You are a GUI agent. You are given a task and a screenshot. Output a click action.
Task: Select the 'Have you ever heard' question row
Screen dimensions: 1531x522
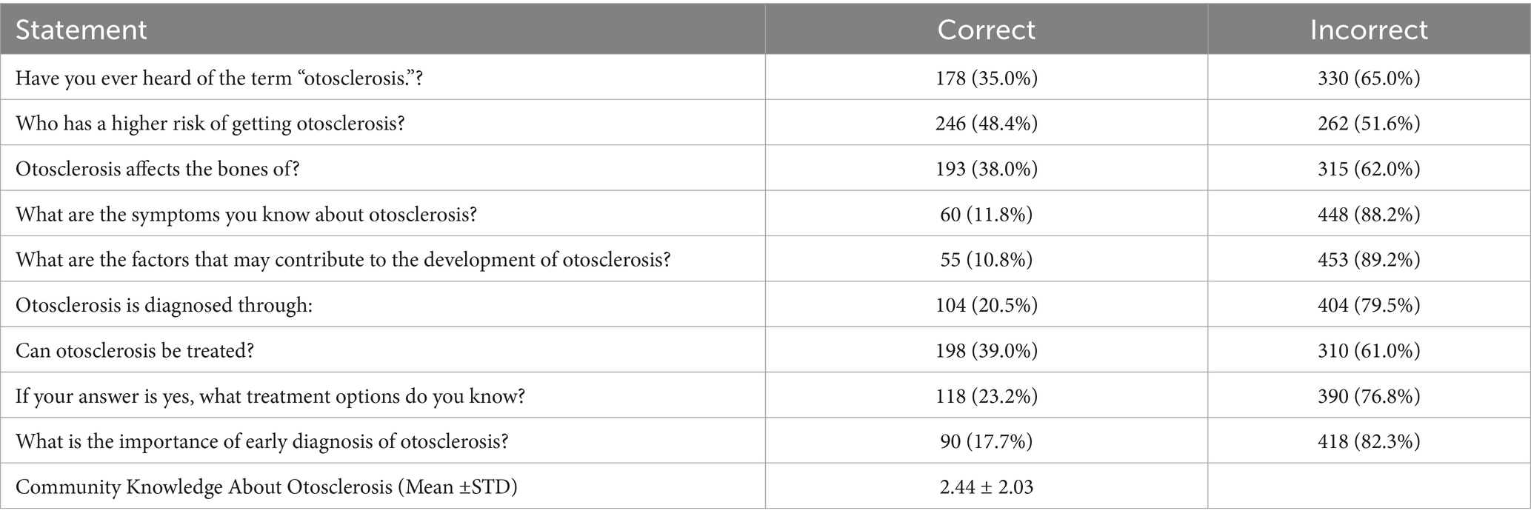(x=219, y=78)
